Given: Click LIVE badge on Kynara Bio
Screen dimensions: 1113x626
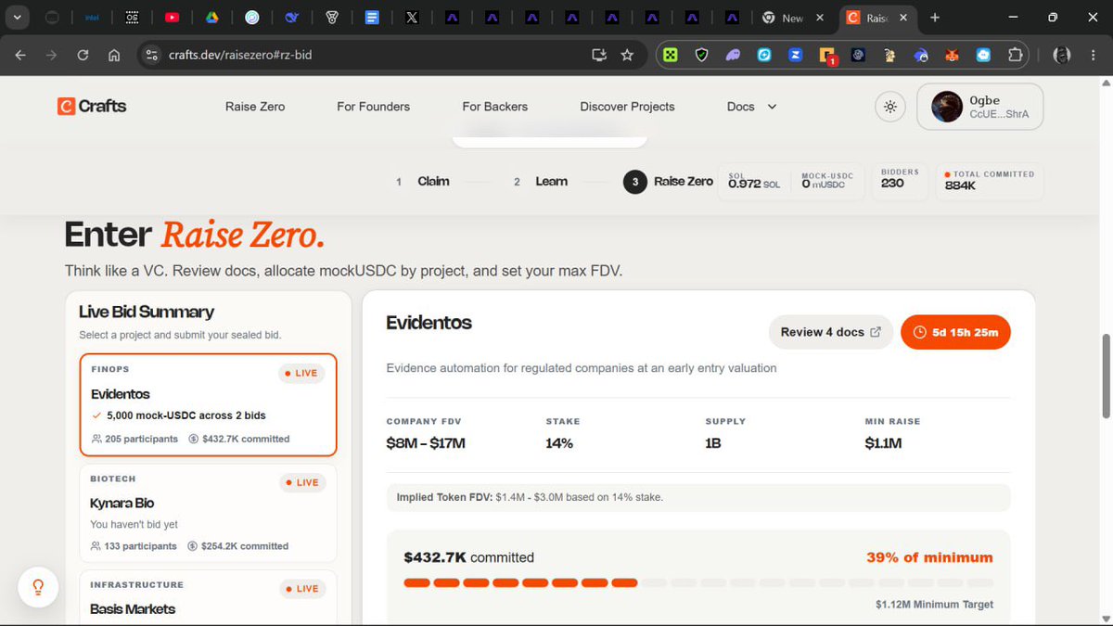Looking at the screenshot, I should click(x=302, y=482).
